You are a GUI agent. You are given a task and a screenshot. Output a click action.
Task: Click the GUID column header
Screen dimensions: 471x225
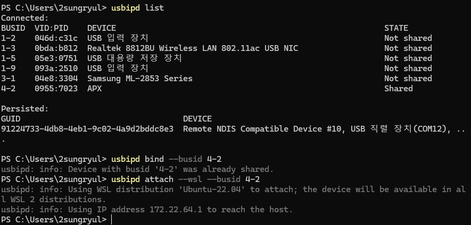pyautogui.click(x=11, y=119)
